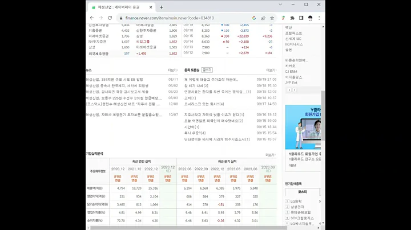The image size is (411, 230).
Task: Open KG이니시스 in the sidebar list
Action: pos(294,44)
